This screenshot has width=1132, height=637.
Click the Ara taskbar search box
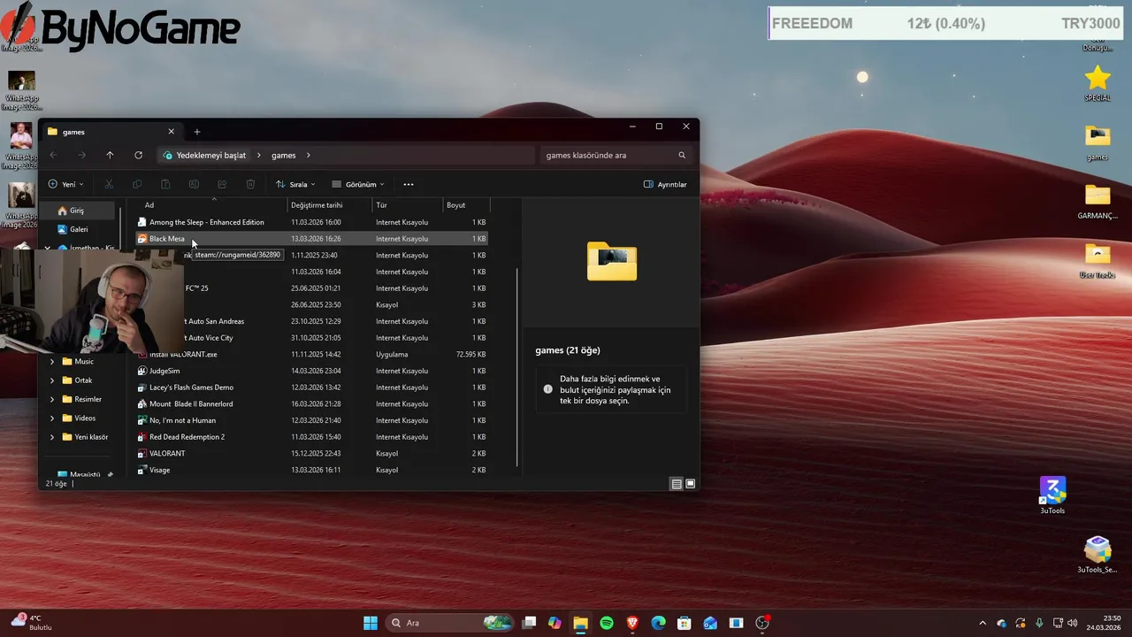coord(450,623)
